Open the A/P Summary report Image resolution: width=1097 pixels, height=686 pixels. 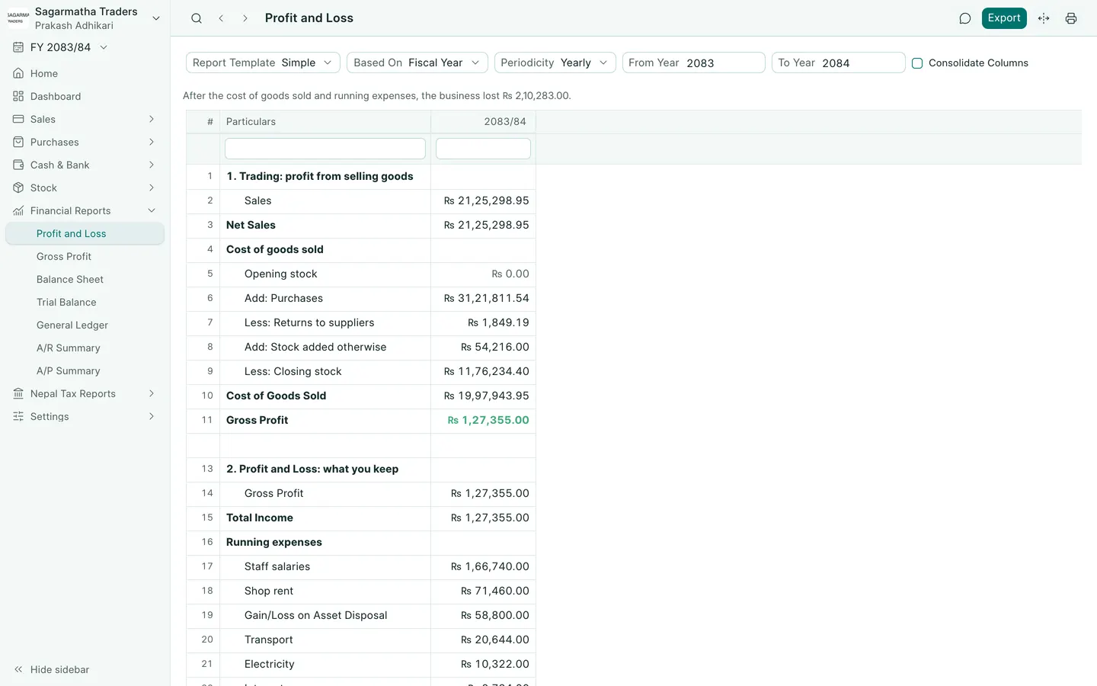tap(69, 370)
